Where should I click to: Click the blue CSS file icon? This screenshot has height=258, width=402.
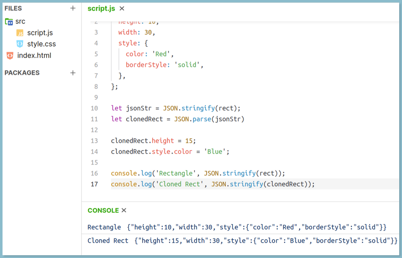coord(20,44)
